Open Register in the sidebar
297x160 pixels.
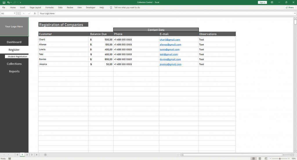pos(14,50)
